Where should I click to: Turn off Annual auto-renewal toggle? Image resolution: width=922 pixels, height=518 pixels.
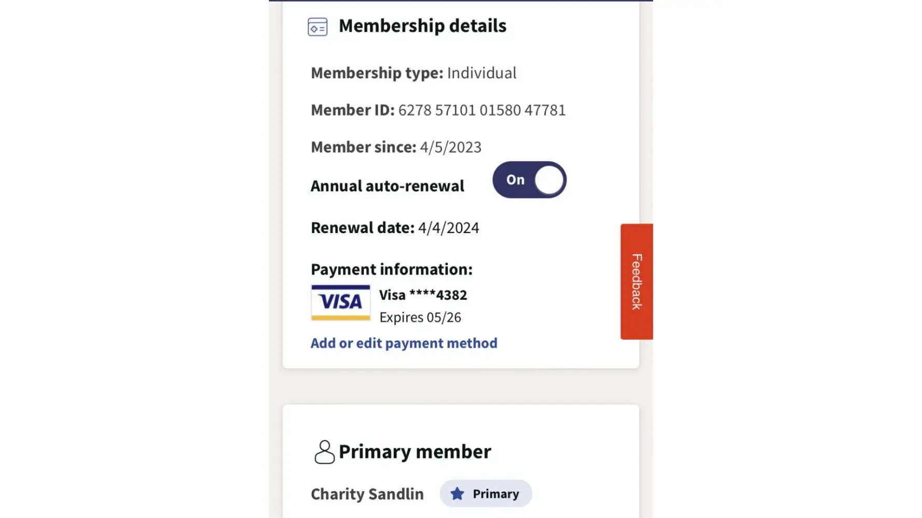[529, 180]
